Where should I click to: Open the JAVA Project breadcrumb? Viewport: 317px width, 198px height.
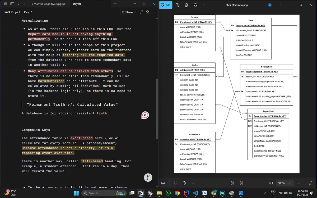point(12,12)
